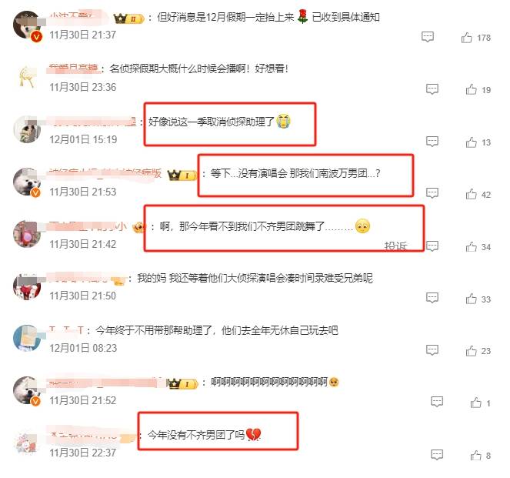Reply to the 12月01日 15:19 comment
This screenshot has width=510, height=478.
[432, 142]
